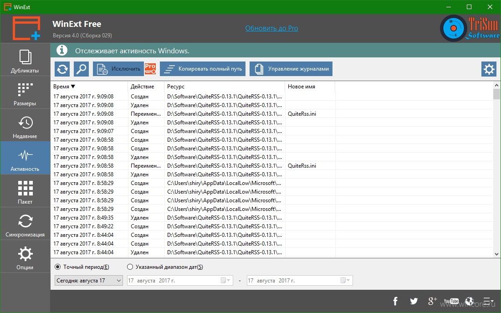501x313 pixels.
Task: Click the end date field
Action: click(x=300, y=280)
